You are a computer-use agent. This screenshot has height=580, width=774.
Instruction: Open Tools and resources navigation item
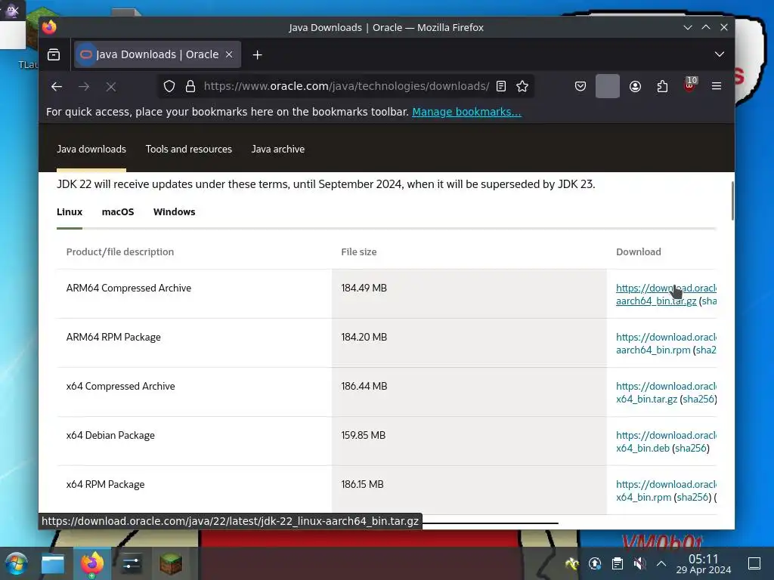coord(188,149)
